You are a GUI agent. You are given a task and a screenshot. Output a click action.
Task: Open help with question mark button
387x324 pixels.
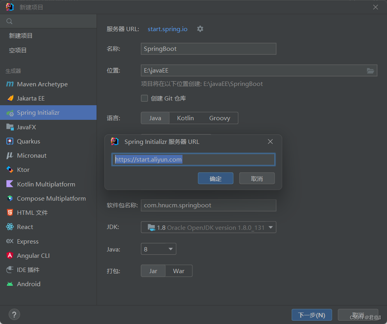pyautogui.click(x=14, y=315)
